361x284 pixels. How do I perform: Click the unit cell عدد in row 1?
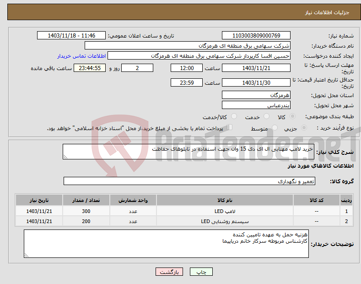pos(133,211)
